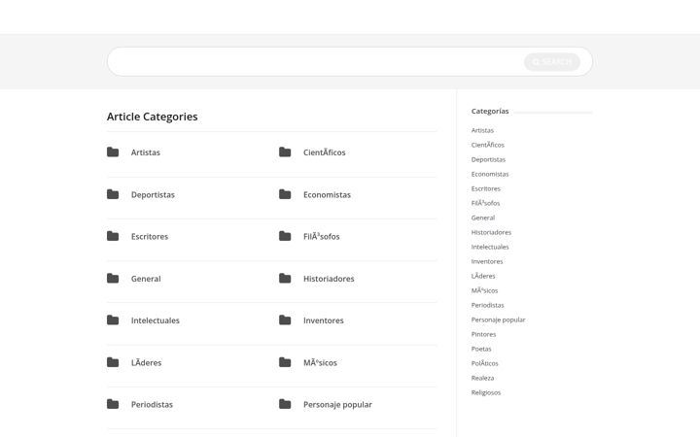Click Economistas in the sidebar list
Screen dimensions: 700x437
(490, 174)
